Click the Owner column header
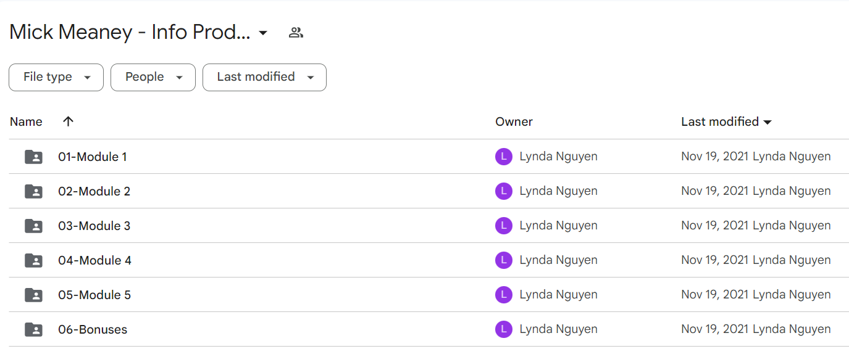The image size is (849, 362). pyautogui.click(x=514, y=121)
